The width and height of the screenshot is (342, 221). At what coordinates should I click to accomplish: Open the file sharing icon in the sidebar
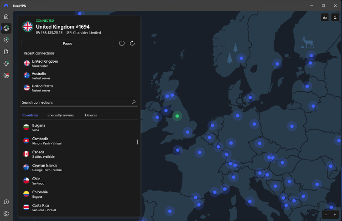coord(6,52)
